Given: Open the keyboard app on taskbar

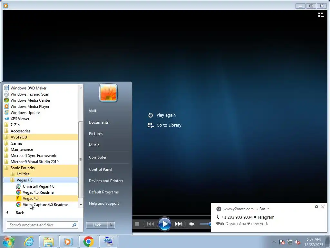Looking at the screenshot, I should click(108, 242).
